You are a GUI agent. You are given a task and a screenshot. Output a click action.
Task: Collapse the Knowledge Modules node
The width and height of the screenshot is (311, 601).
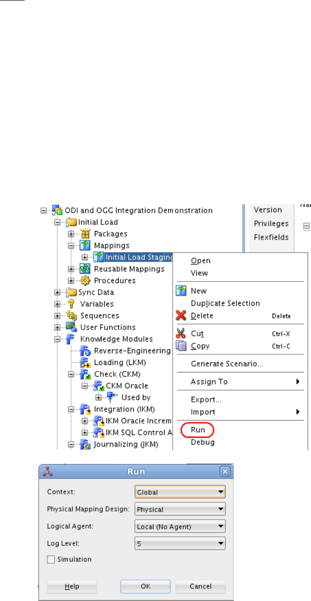coord(58,339)
